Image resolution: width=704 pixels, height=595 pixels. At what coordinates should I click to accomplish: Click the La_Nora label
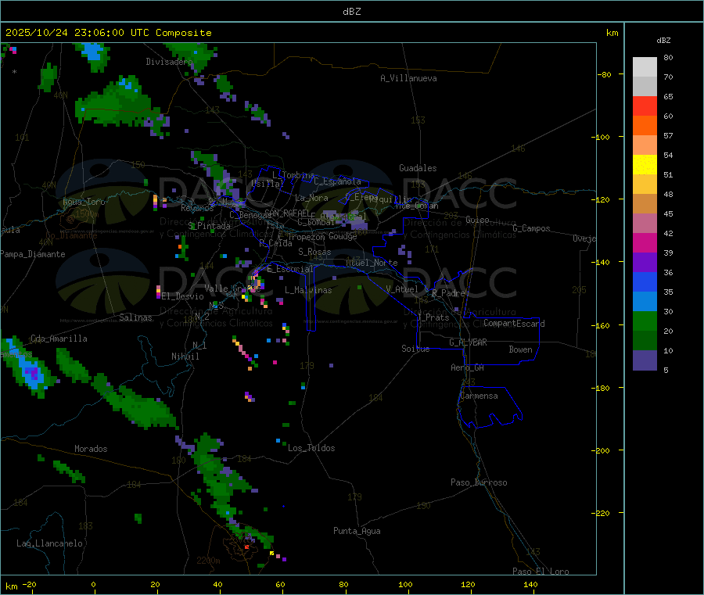click(311, 198)
